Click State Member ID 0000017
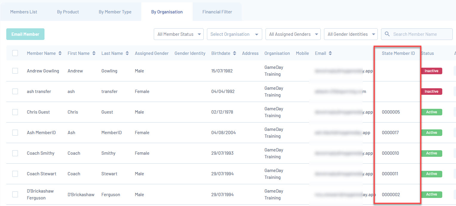The image size is (456, 206). (390, 133)
